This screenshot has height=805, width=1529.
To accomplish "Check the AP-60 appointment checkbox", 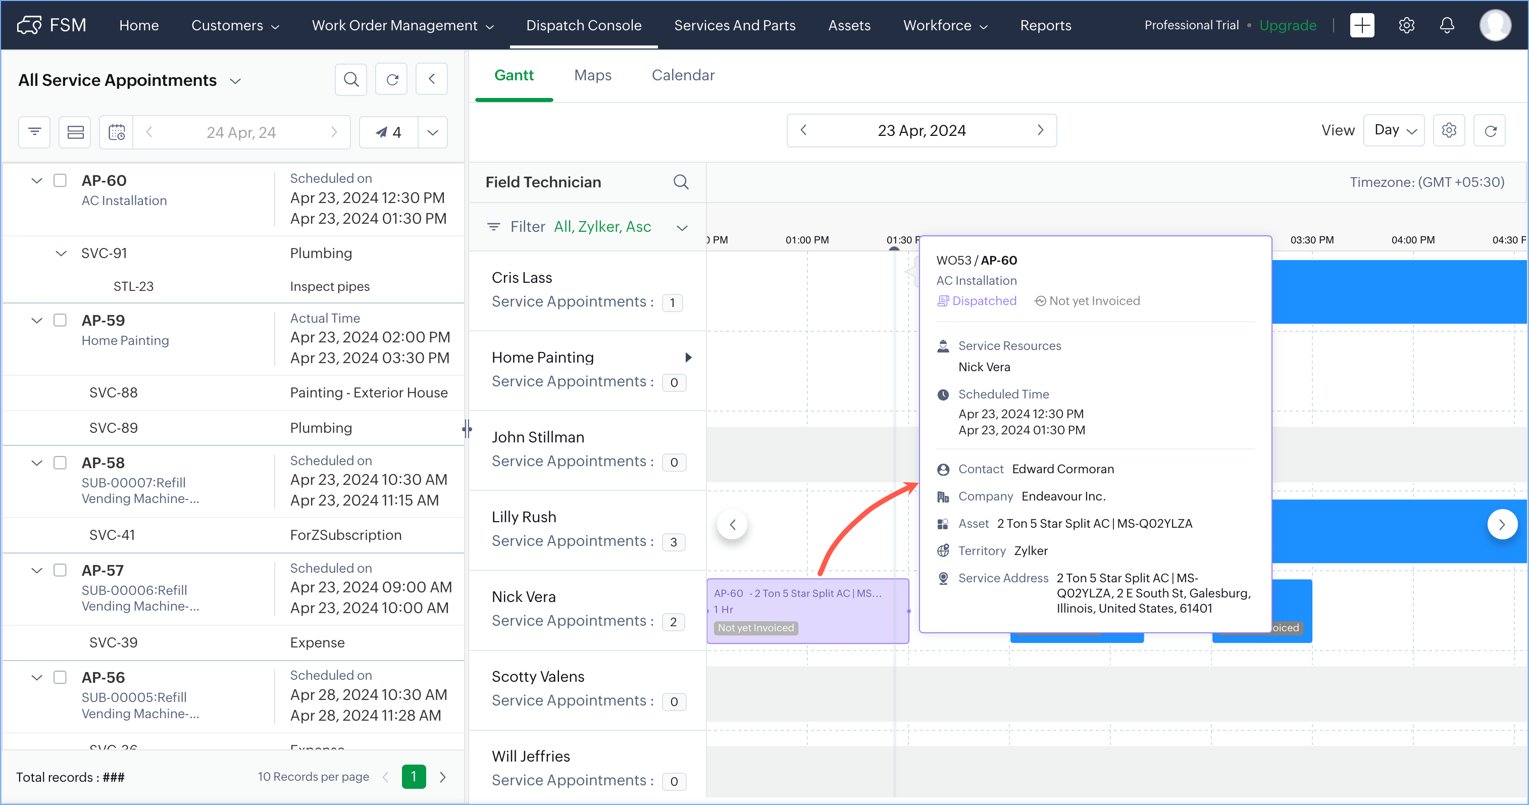I will pos(60,180).
